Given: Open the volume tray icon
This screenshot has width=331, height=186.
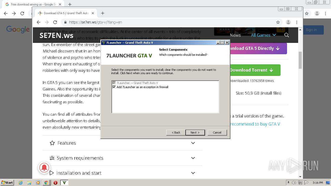Looking at the screenshot, I should [294, 183].
